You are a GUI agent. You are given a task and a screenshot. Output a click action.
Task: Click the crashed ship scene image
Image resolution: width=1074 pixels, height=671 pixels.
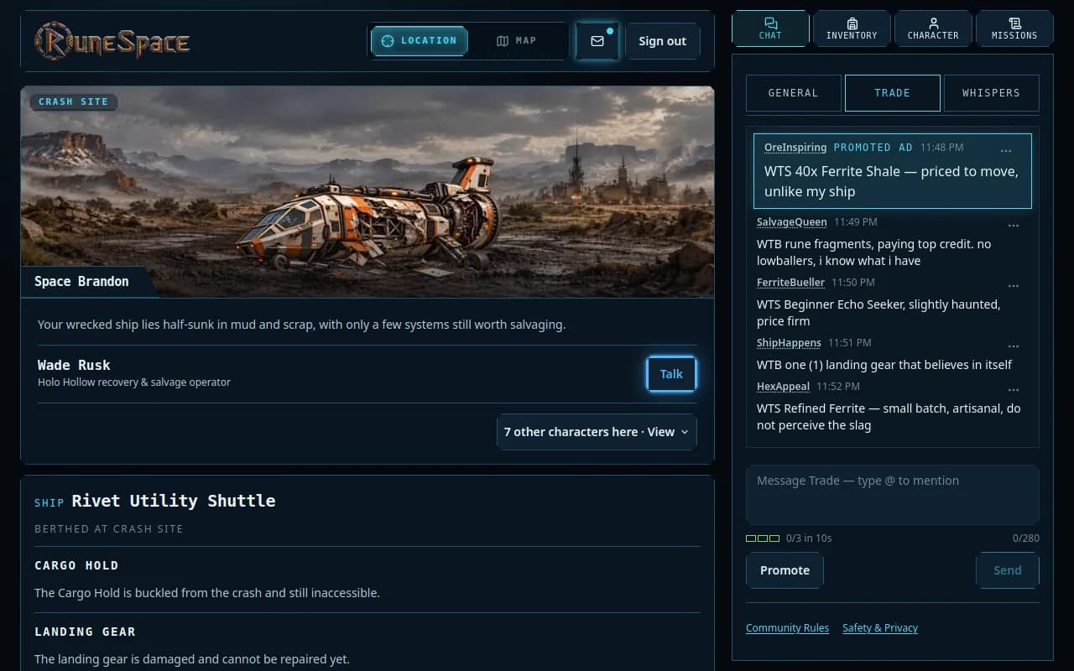click(368, 191)
